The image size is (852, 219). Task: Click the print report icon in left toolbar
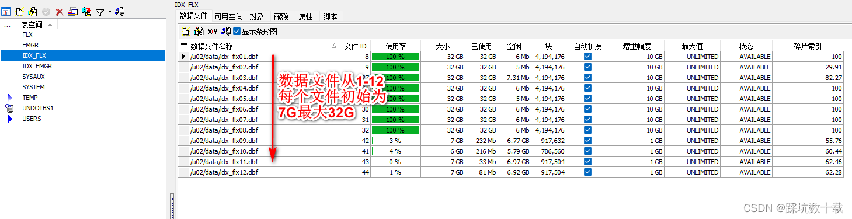[72, 12]
